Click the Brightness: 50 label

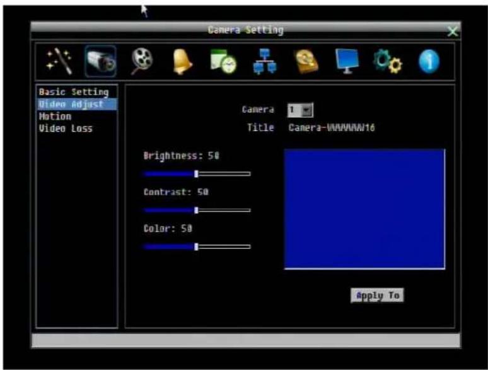click(x=182, y=156)
